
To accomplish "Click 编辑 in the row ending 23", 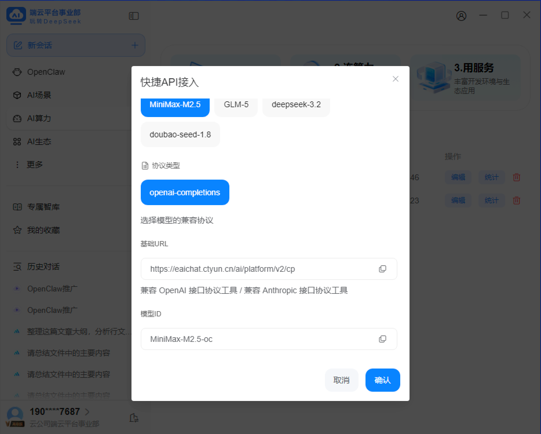I will 458,200.
